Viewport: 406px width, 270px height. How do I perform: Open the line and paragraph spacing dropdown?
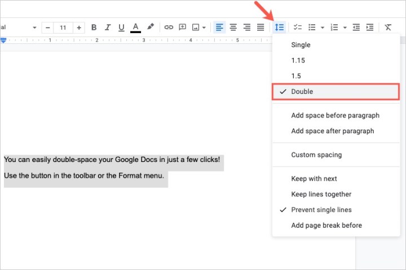click(x=279, y=27)
